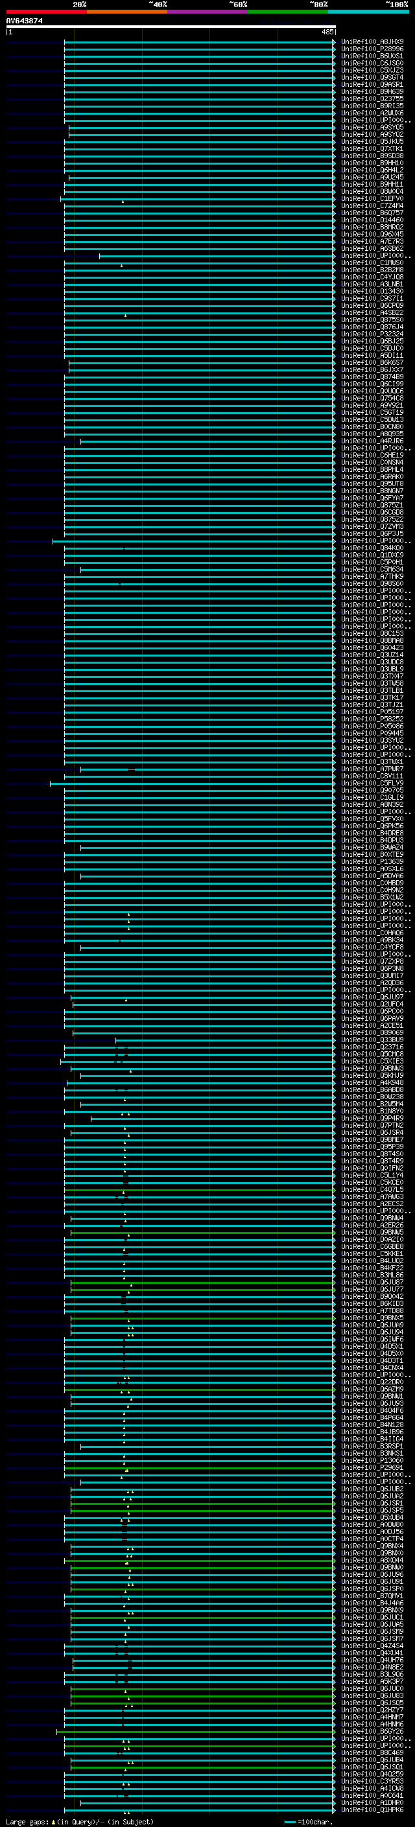The height and width of the screenshot is (1827, 415).
Task: Select the UniRef100_O23755 hit label
Action: pyautogui.click(x=372, y=99)
